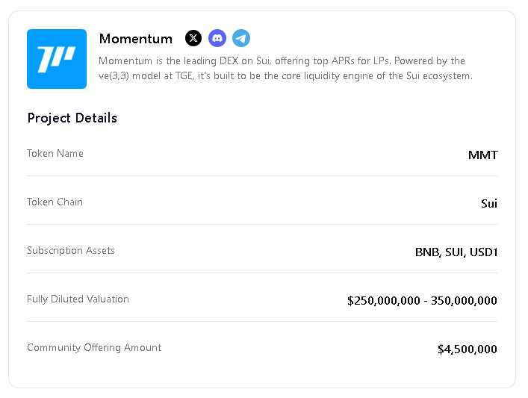This screenshot has height=398, width=528.
Task: Select the $250,000,000 - 350,000,000 valuation
Action: (422, 301)
